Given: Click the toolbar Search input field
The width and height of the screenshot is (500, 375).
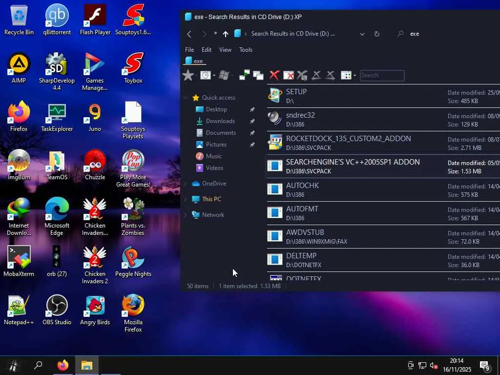Looking at the screenshot, I should tap(382, 76).
